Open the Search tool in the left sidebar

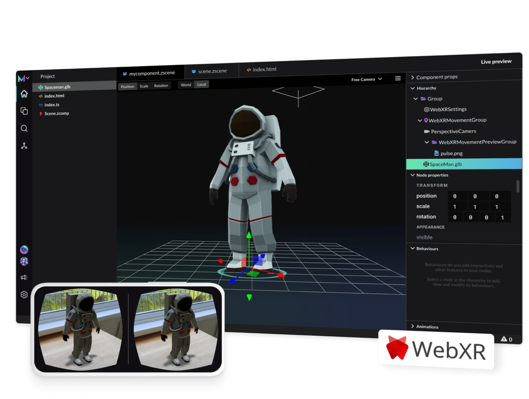24,128
